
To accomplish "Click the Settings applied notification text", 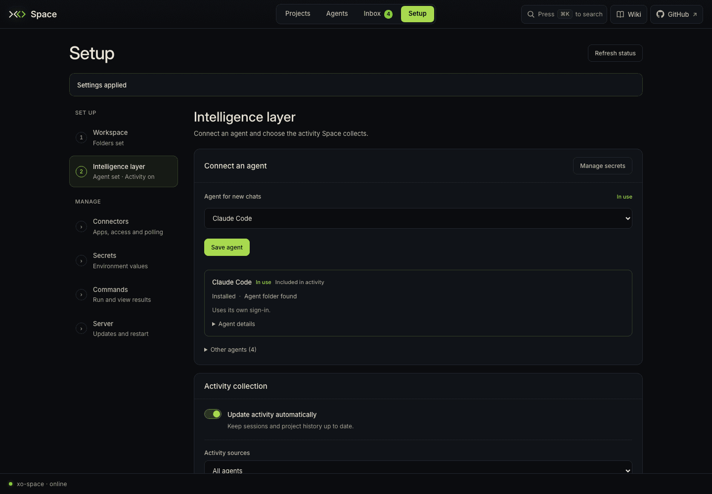I will click(102, 85).
